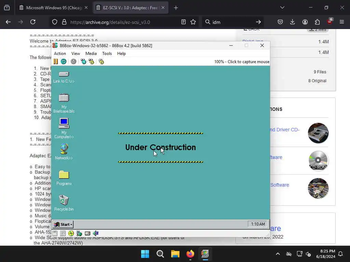
Task: Click the first floppy drive status icon
Action: pos(55,233)
